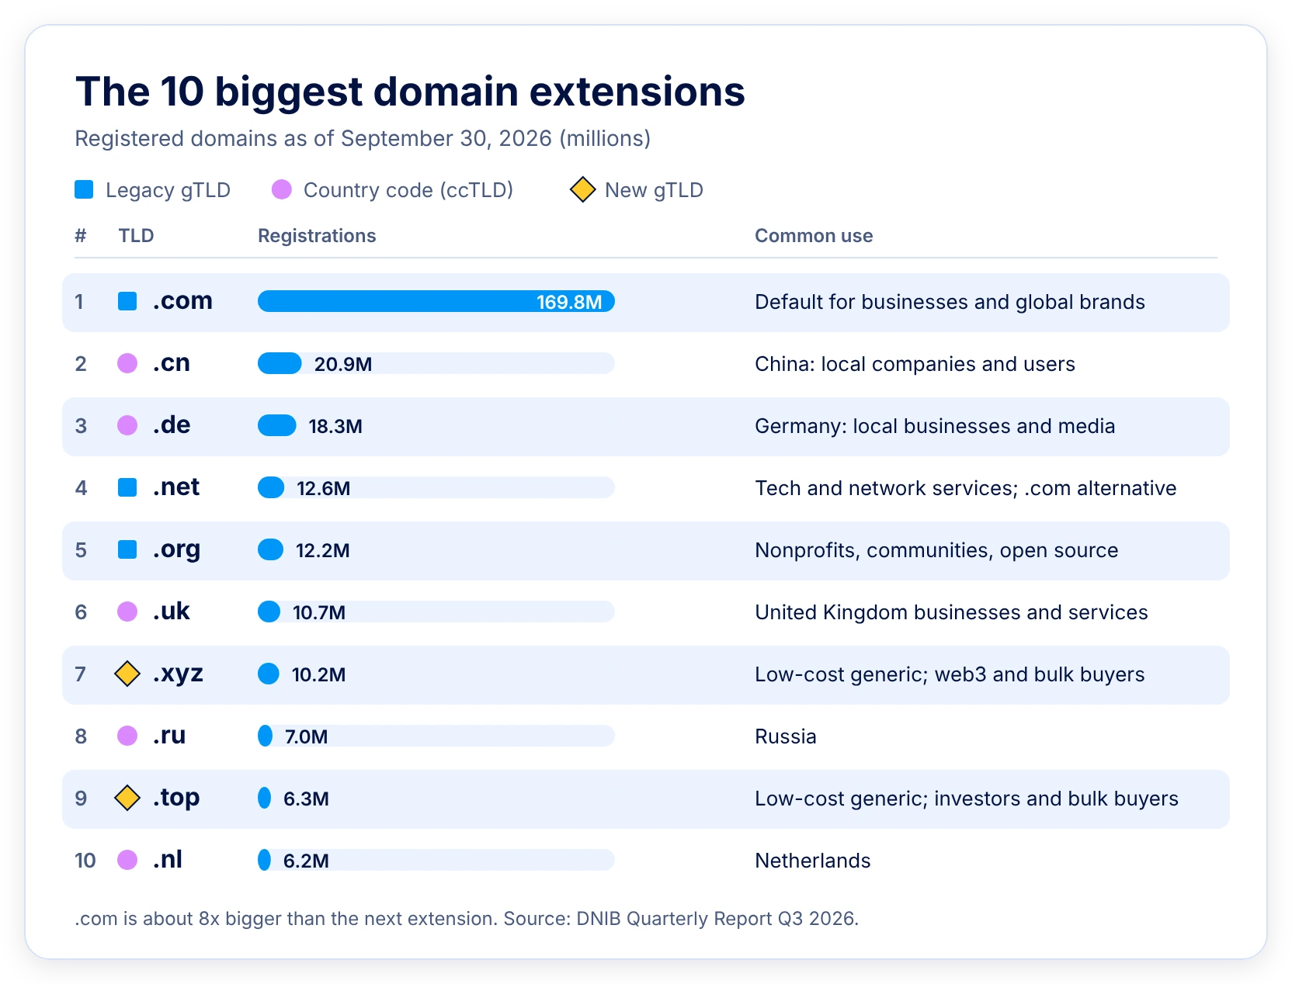Click the Registrations column header
Viewport: 1292px width, 984px height.
point(317,236)
